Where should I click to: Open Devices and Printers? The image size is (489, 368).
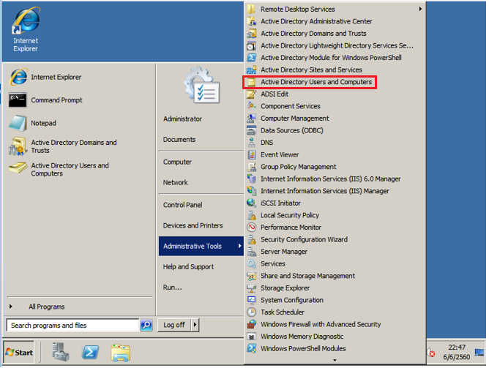193,225
